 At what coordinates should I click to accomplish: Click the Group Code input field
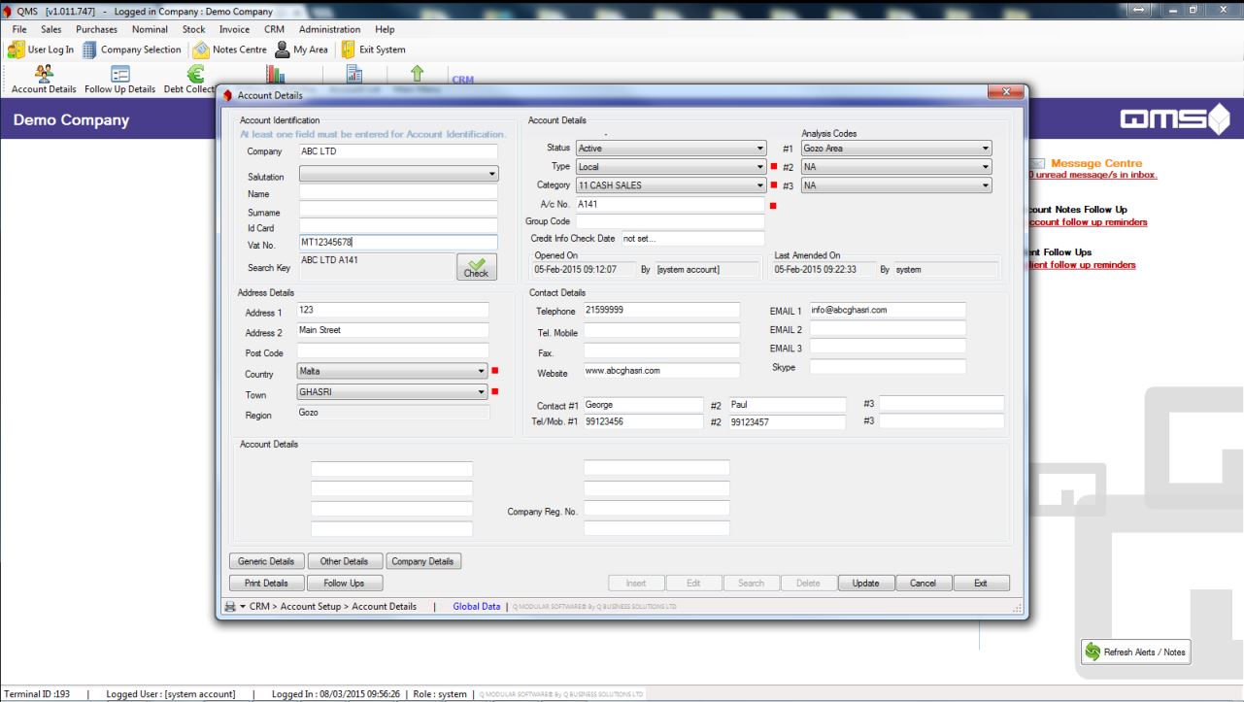(x=670, y=221)
